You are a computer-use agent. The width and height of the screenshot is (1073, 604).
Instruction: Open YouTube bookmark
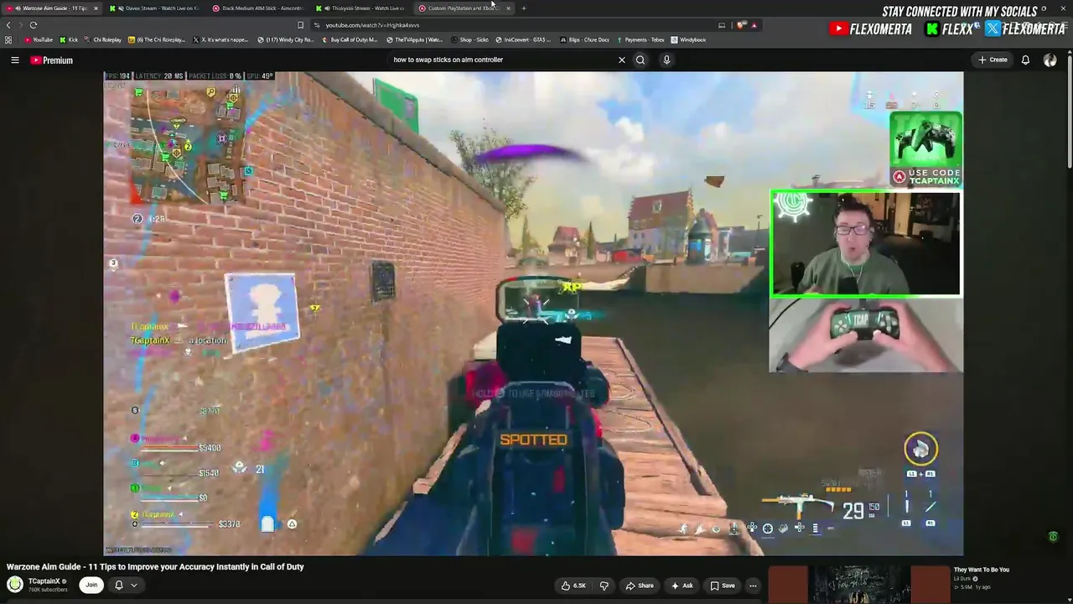39,39
